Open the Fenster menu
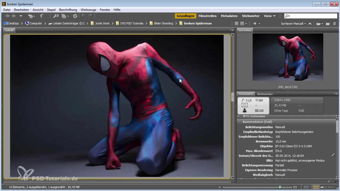 point(105,10)
